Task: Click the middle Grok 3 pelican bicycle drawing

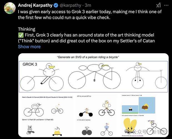Action: click(94, 76)
